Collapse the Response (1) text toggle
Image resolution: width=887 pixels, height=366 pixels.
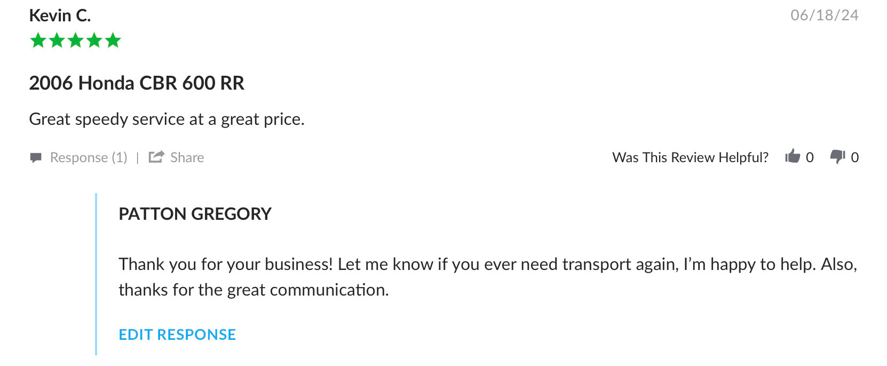coord(89,157)
